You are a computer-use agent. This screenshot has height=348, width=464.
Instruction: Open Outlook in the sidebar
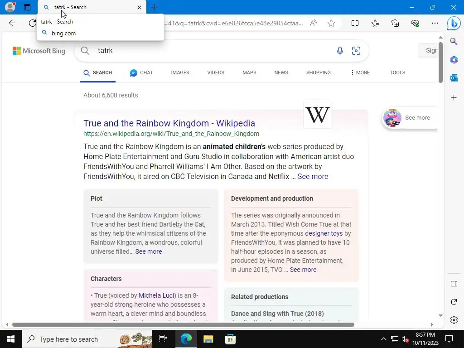[x=454, y=78]
